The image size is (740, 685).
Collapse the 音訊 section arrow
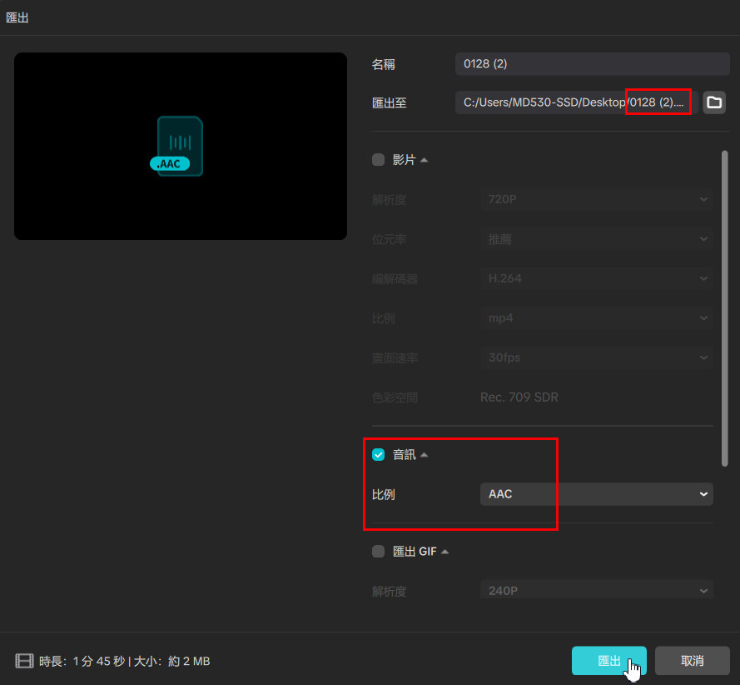(425, 455)
